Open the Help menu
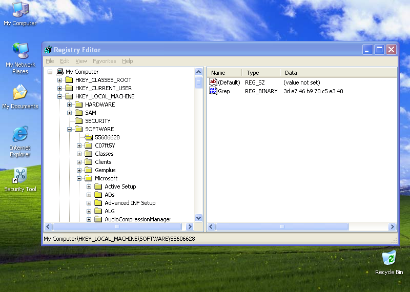Image resolution: width=410 pixels, height=292 pixels. [x=127, y=61]
